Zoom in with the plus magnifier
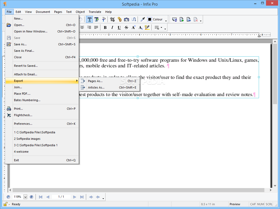 (x=31, y=197)
